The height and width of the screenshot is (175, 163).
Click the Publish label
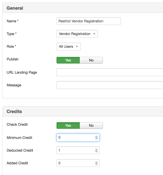(13, 59)
